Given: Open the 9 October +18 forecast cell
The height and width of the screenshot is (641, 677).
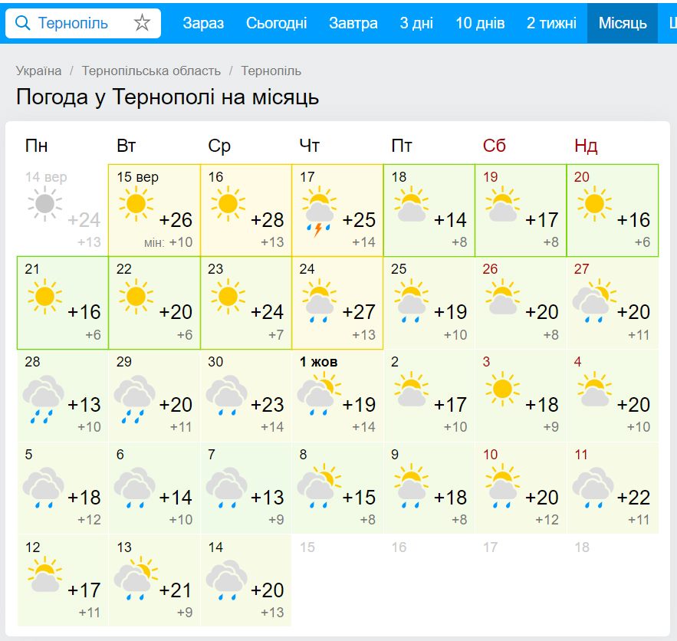Looking at the screenshot, I should (429, 488).
